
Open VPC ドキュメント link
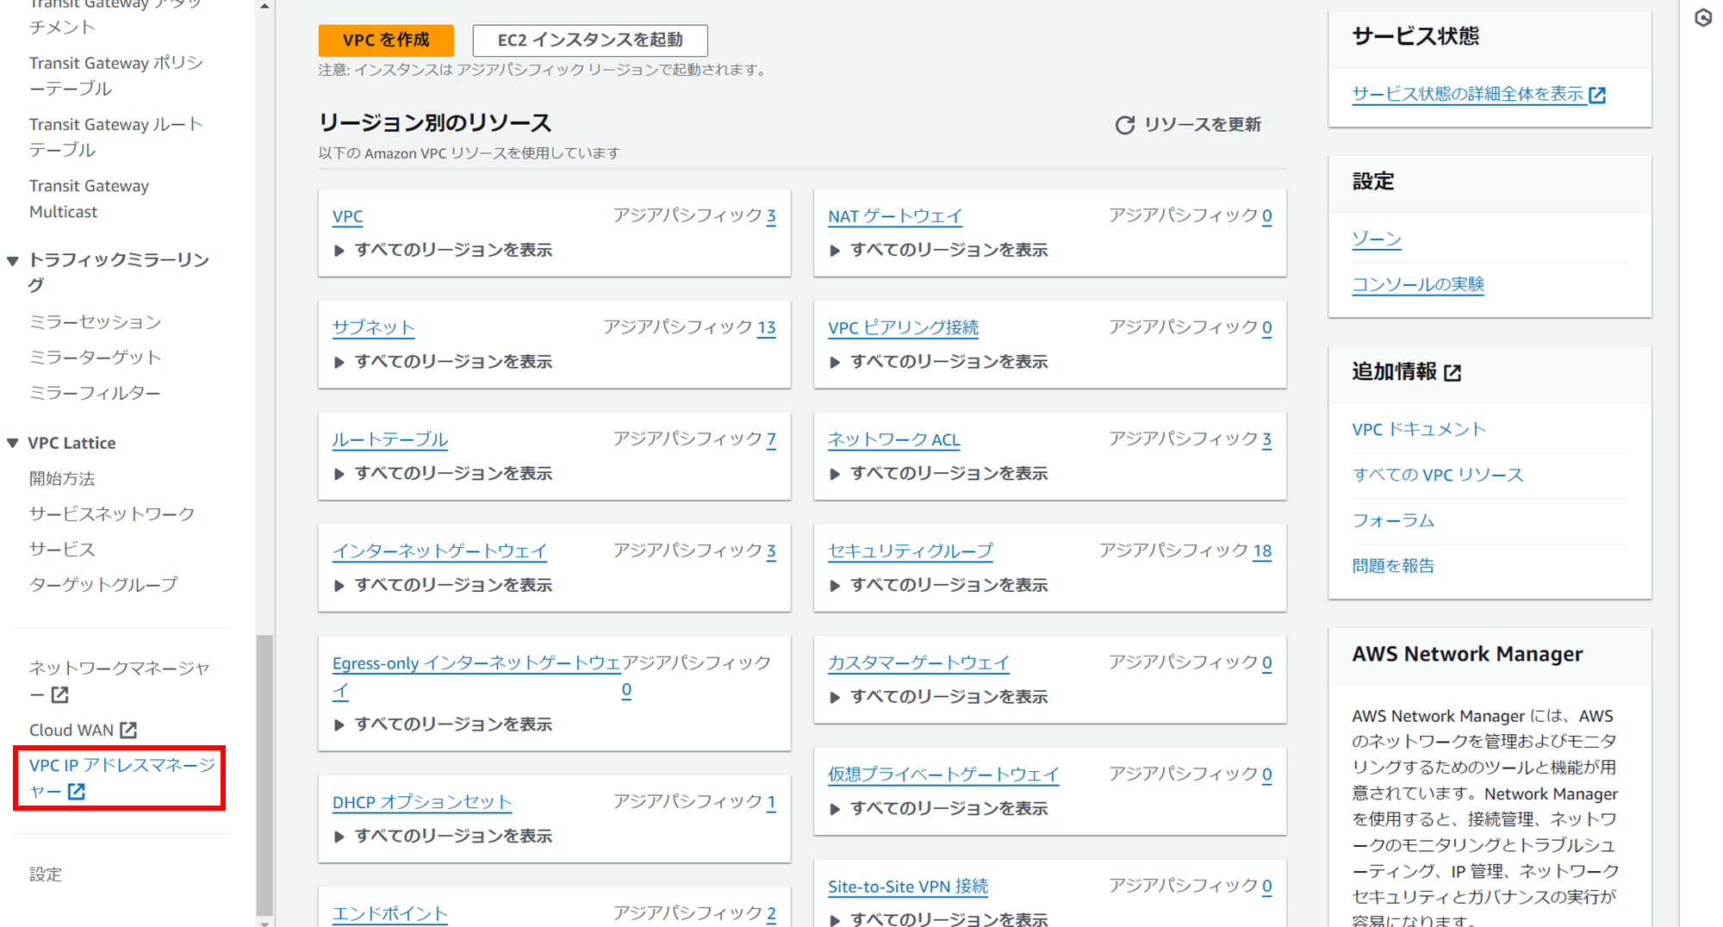[1419, 429]
